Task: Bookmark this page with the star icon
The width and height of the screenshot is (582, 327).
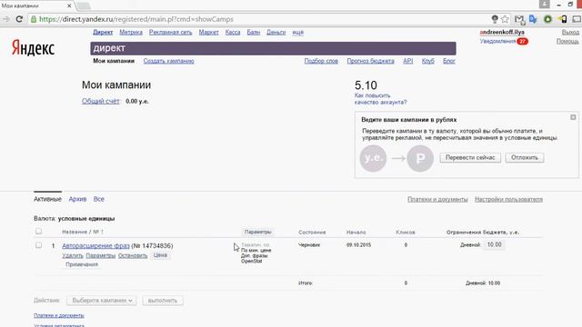Action: point(505,19)
